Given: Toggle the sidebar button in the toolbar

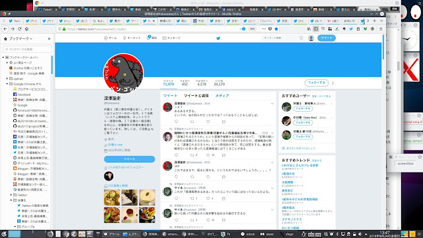Looking at the screenshot, I should coord(316,29).
